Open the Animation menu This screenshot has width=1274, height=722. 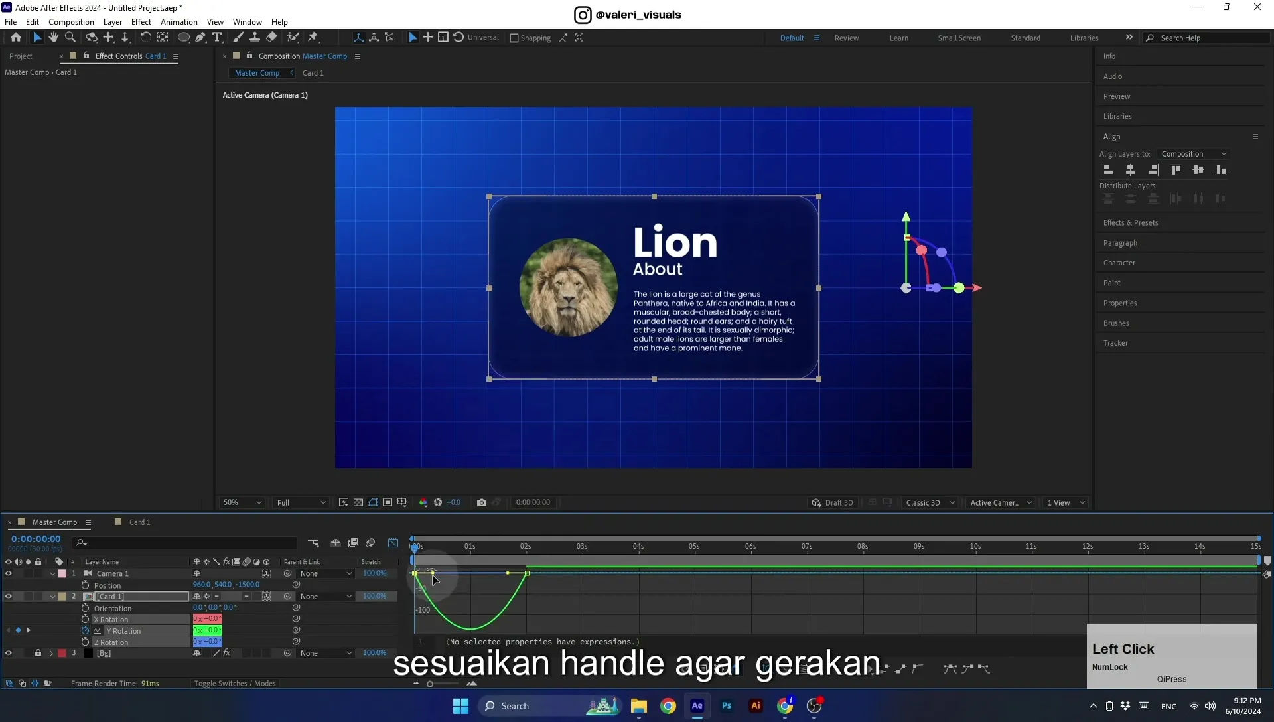[x=178, y=22]
